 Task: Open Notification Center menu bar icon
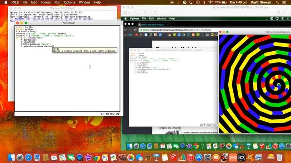click(284, 2)
